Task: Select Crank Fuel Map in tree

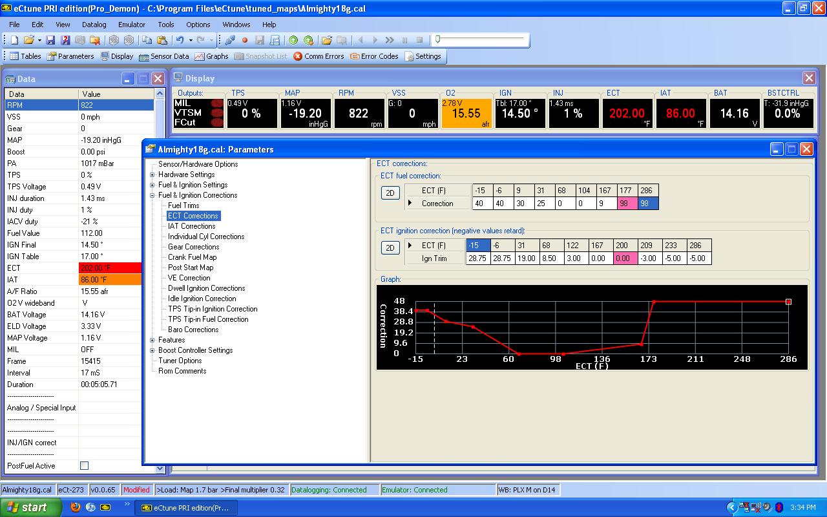Action: point(192,257)
